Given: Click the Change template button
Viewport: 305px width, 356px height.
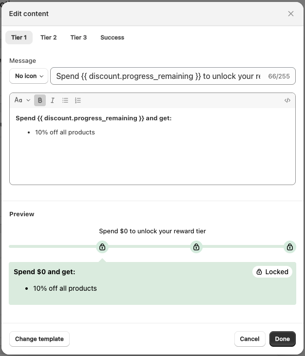Looking at the screenshot, I should pyautogui.click(x=39, y=339).
